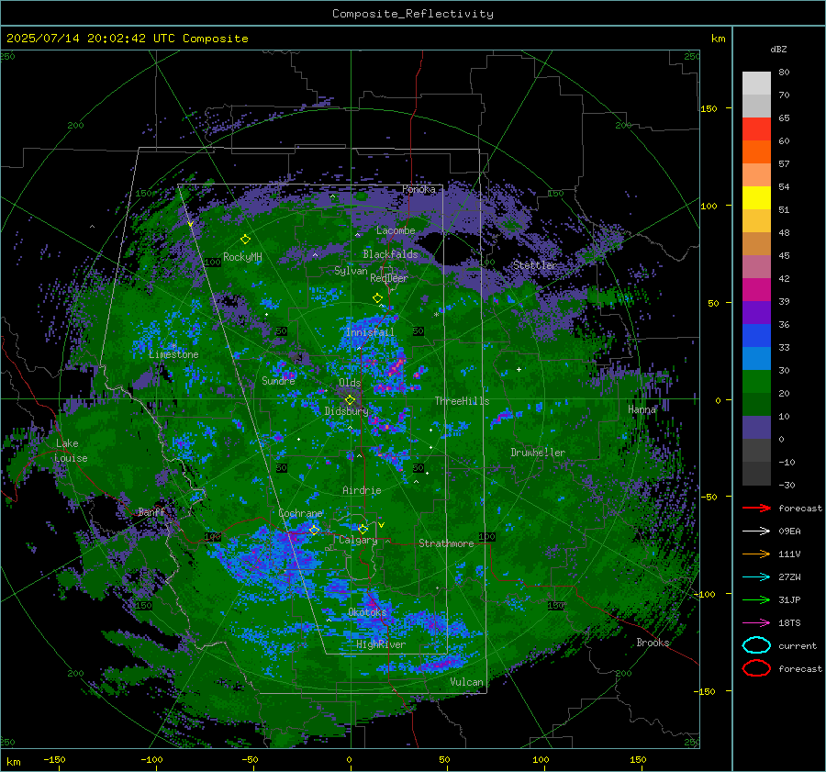826x772 pixels.
Task: Select the light blue 30-33 dBZ swatch
Action: (x=756, y=359)
